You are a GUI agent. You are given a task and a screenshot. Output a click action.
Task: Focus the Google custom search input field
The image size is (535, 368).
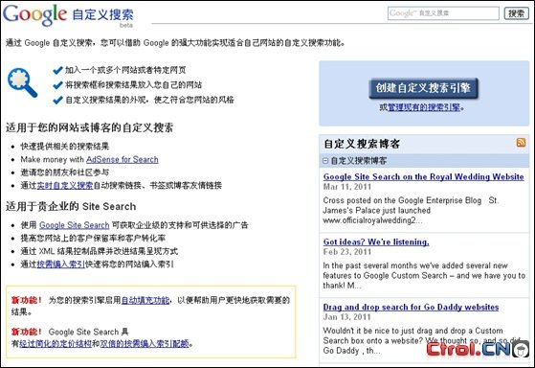[443, 13]
